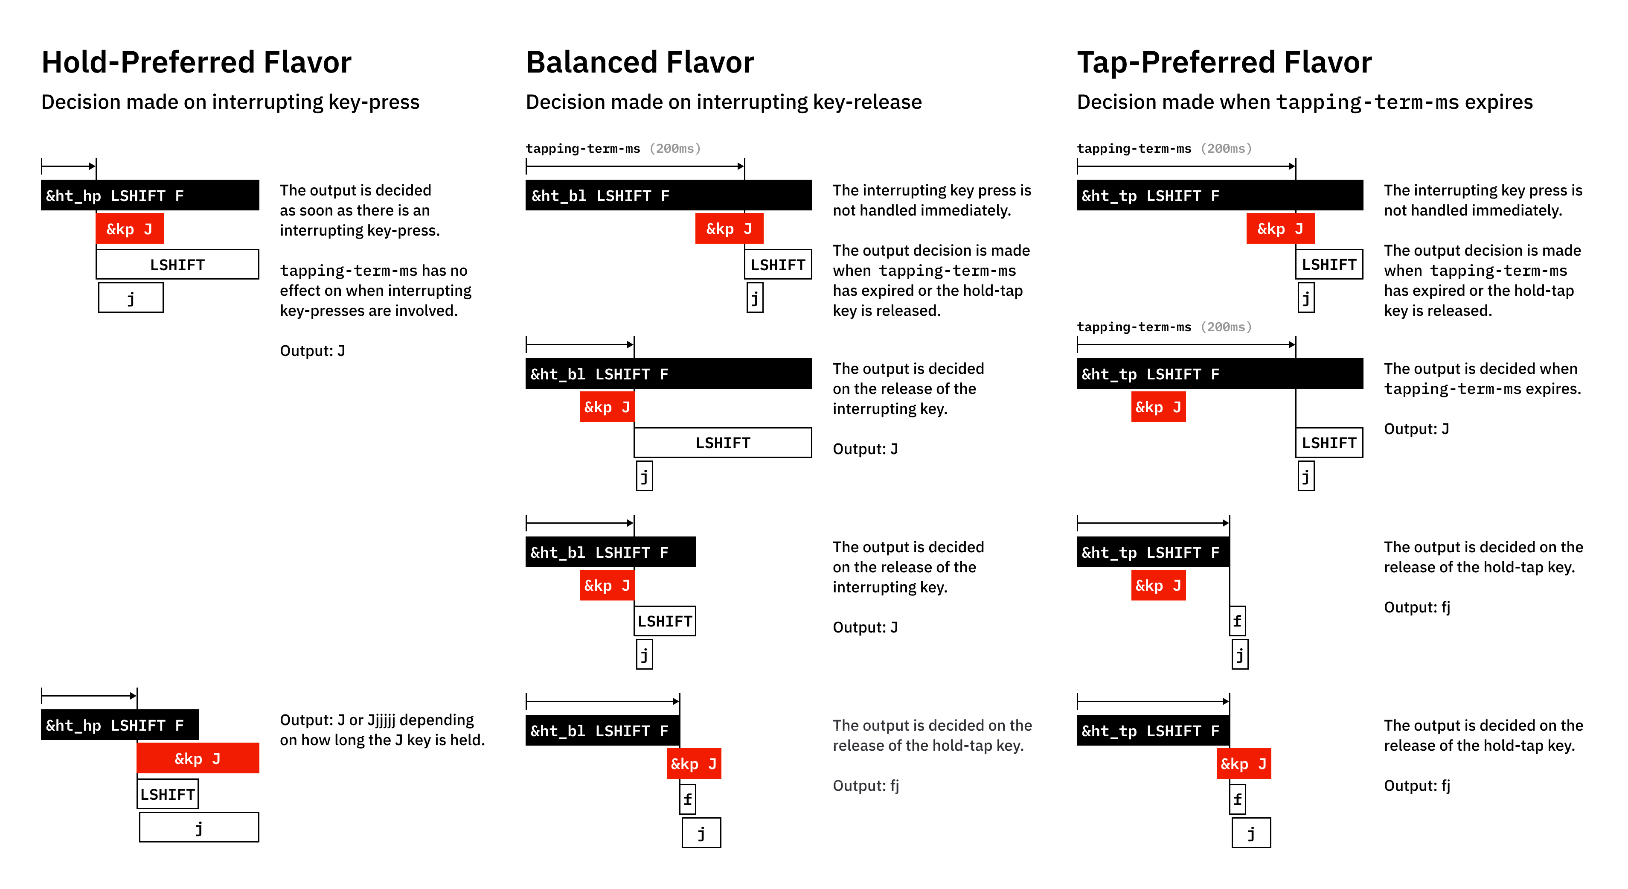The height and width of the screenshot is (889, 1628).
Task: Click "The output is decided when tapping-term-ms expires" text
Action: [x=1482, y=378]
